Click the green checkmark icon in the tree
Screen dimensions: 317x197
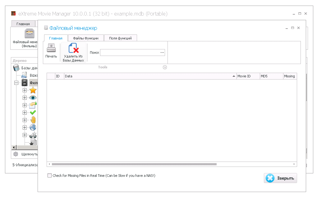coord(33,112)
